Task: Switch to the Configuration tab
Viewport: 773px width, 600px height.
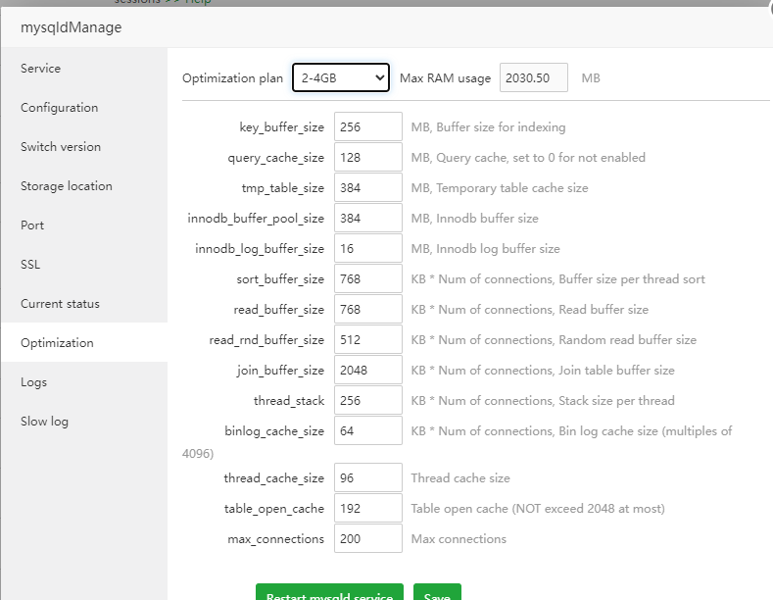Action: coord(60,108)
